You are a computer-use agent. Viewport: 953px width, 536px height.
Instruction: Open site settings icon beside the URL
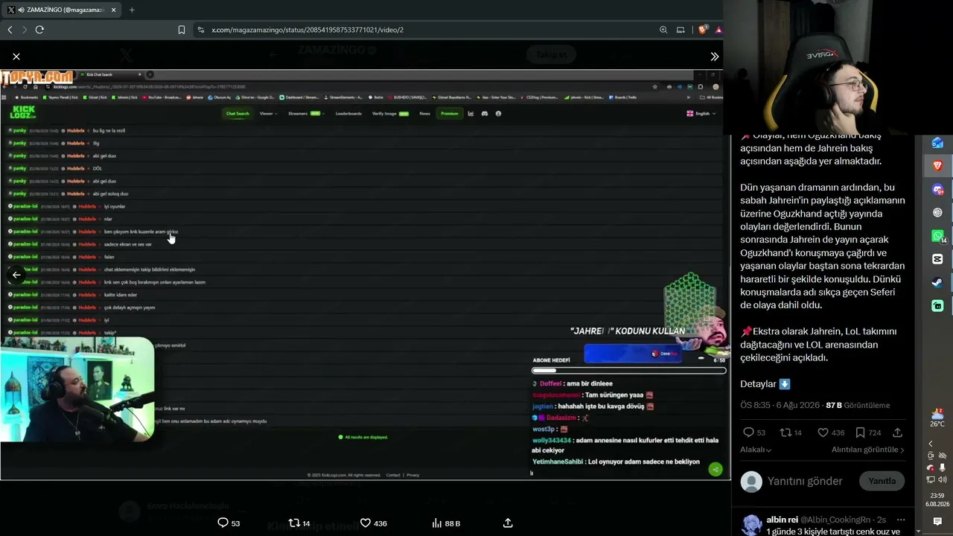pos(200,30)
